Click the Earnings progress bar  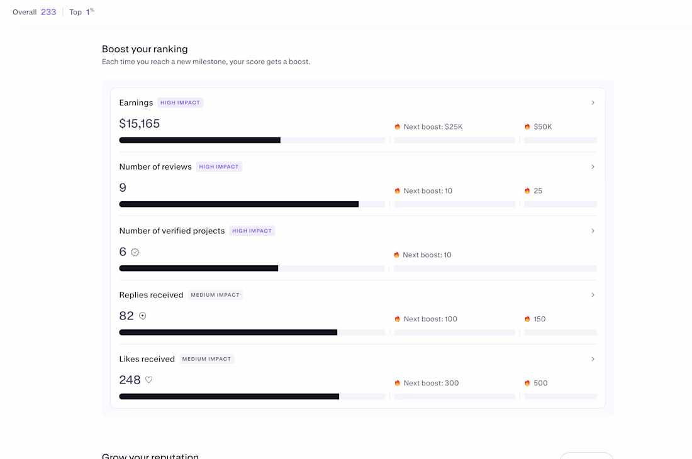tap(252, 140)
